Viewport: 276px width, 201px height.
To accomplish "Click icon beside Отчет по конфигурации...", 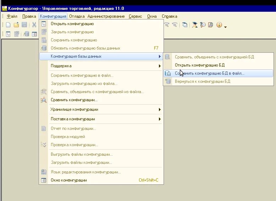I will (44, 128).
